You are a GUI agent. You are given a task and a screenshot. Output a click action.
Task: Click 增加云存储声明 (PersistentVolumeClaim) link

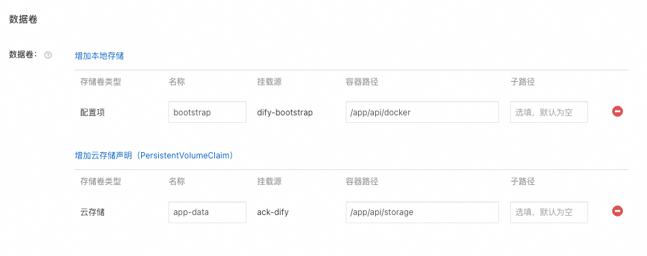154,156
